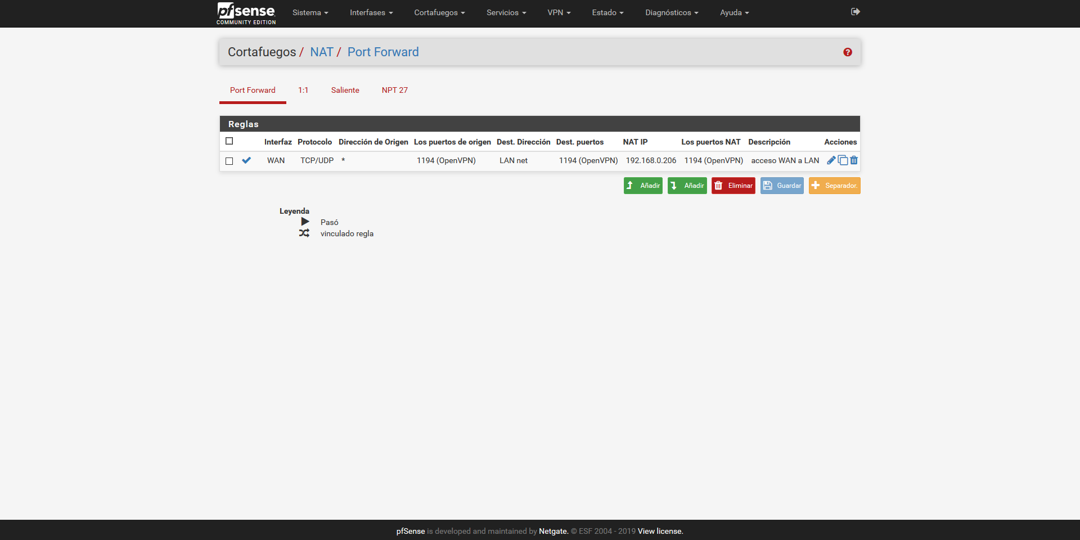
Task: Click the 'Paso' play icon in the legend
Action: [x=305, y=222]
